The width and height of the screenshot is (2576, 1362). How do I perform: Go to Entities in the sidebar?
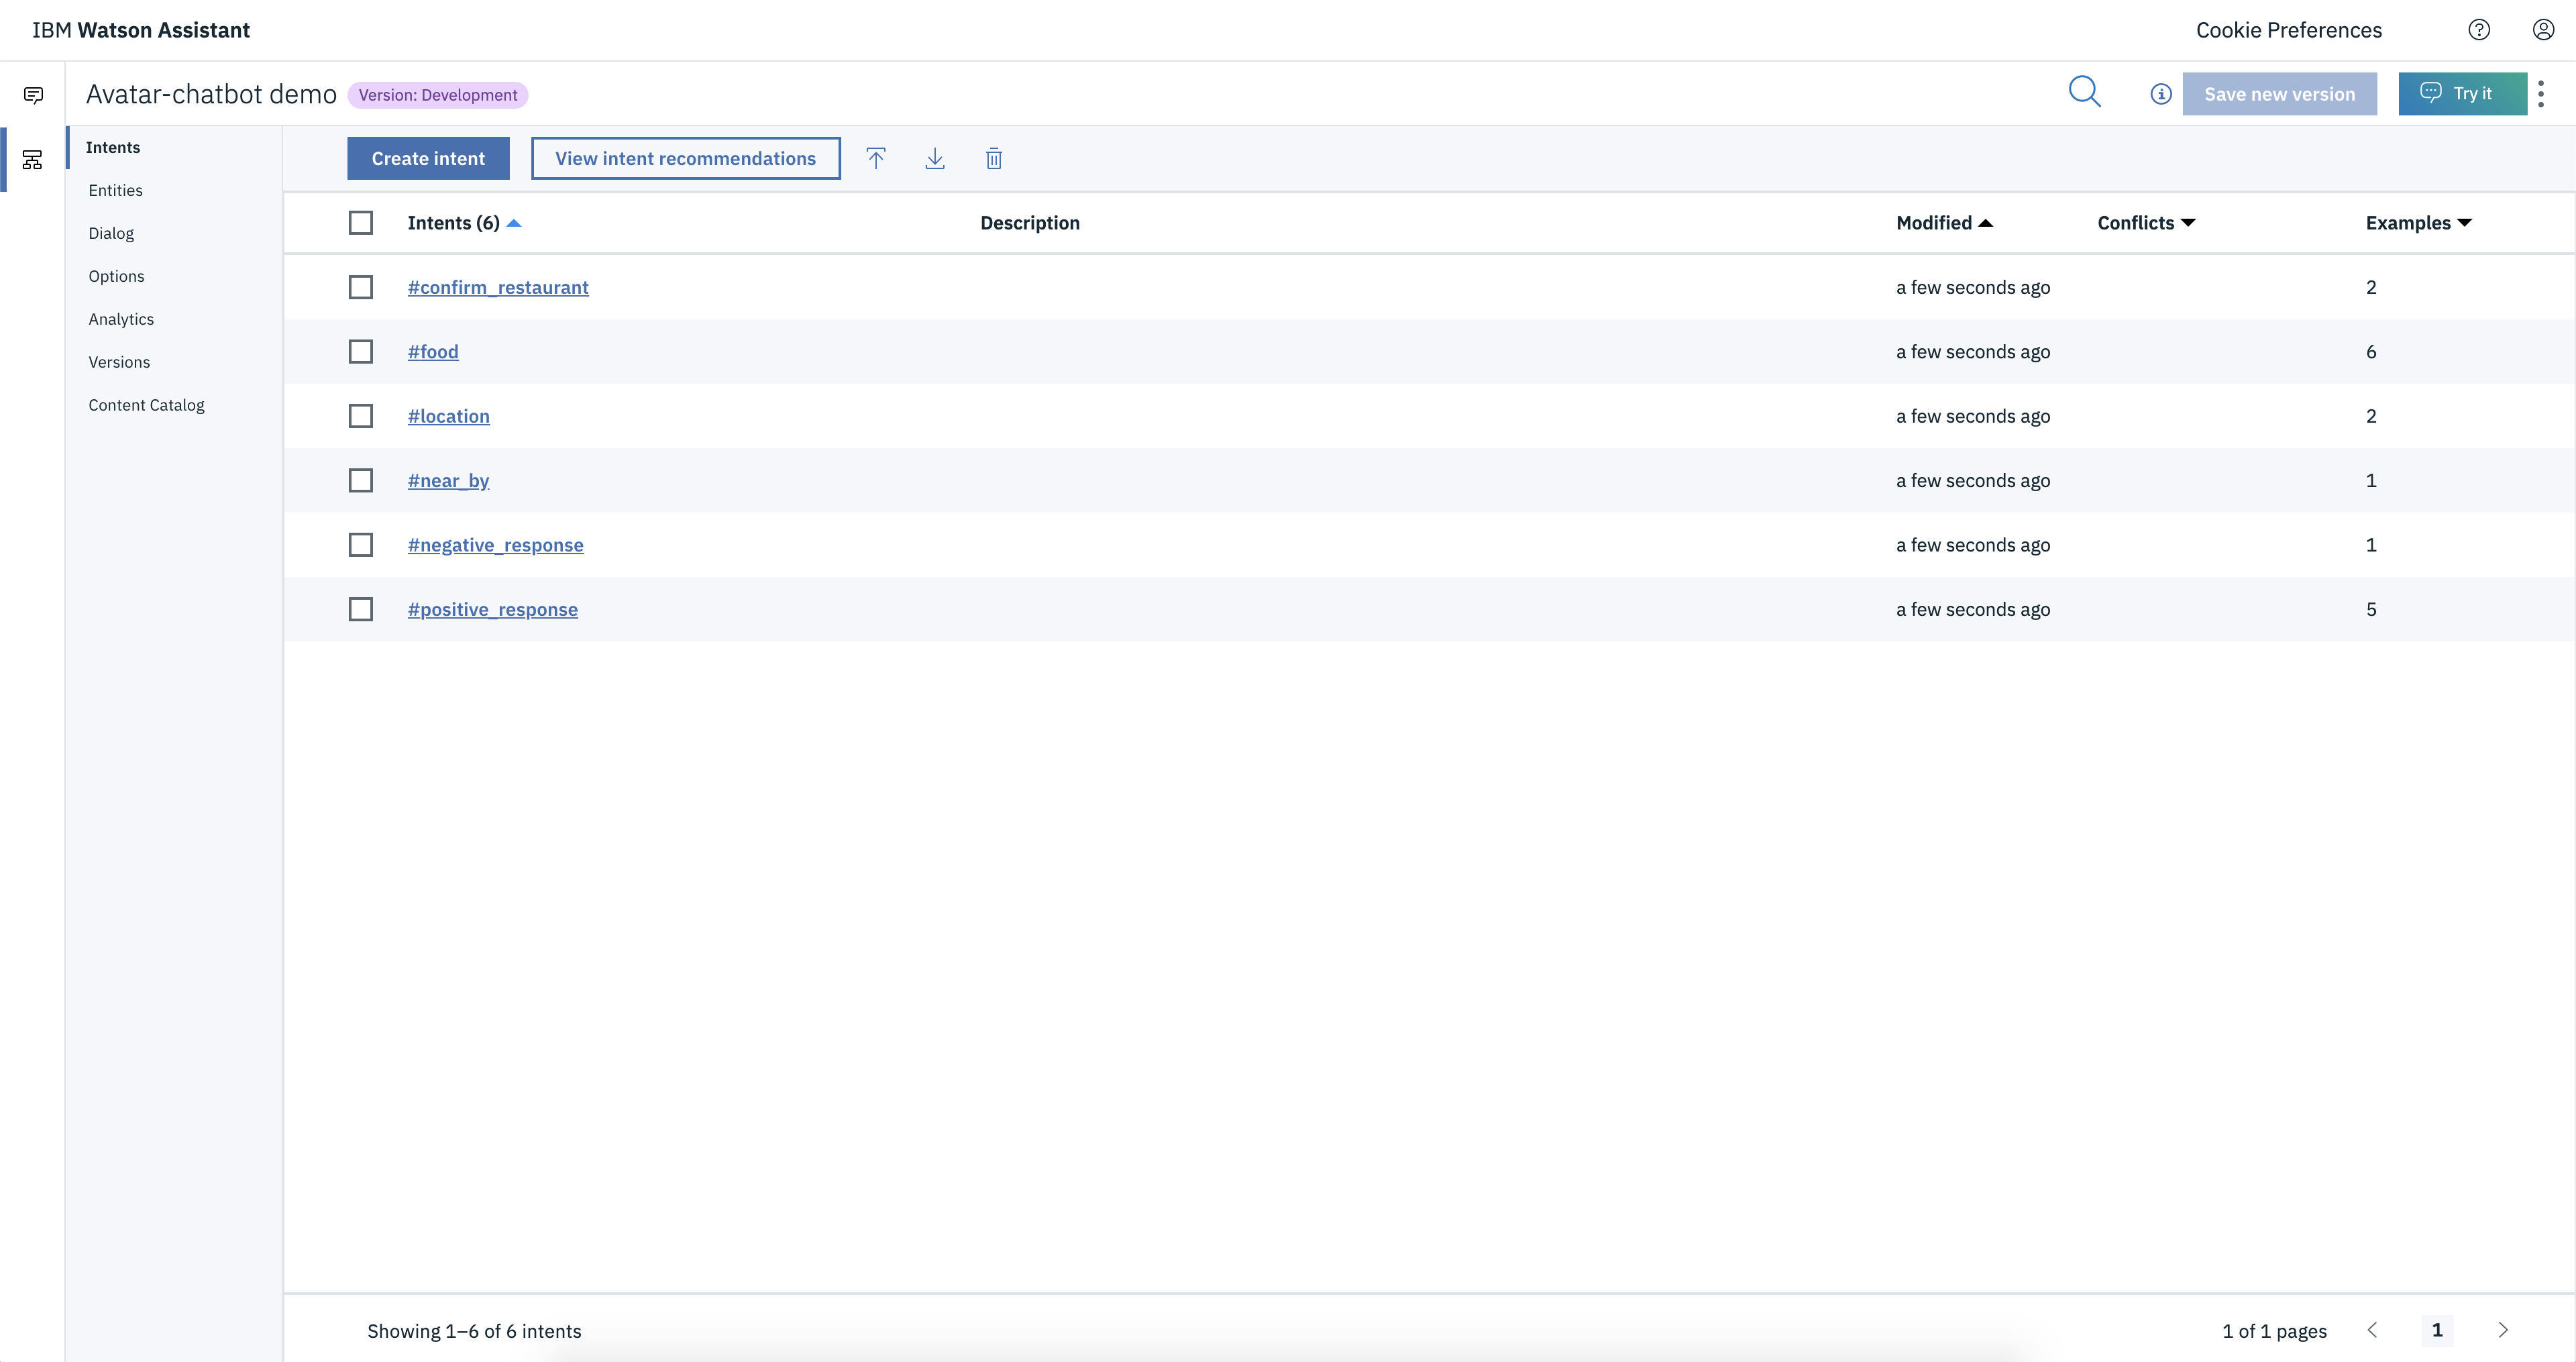tap(115, 190)
